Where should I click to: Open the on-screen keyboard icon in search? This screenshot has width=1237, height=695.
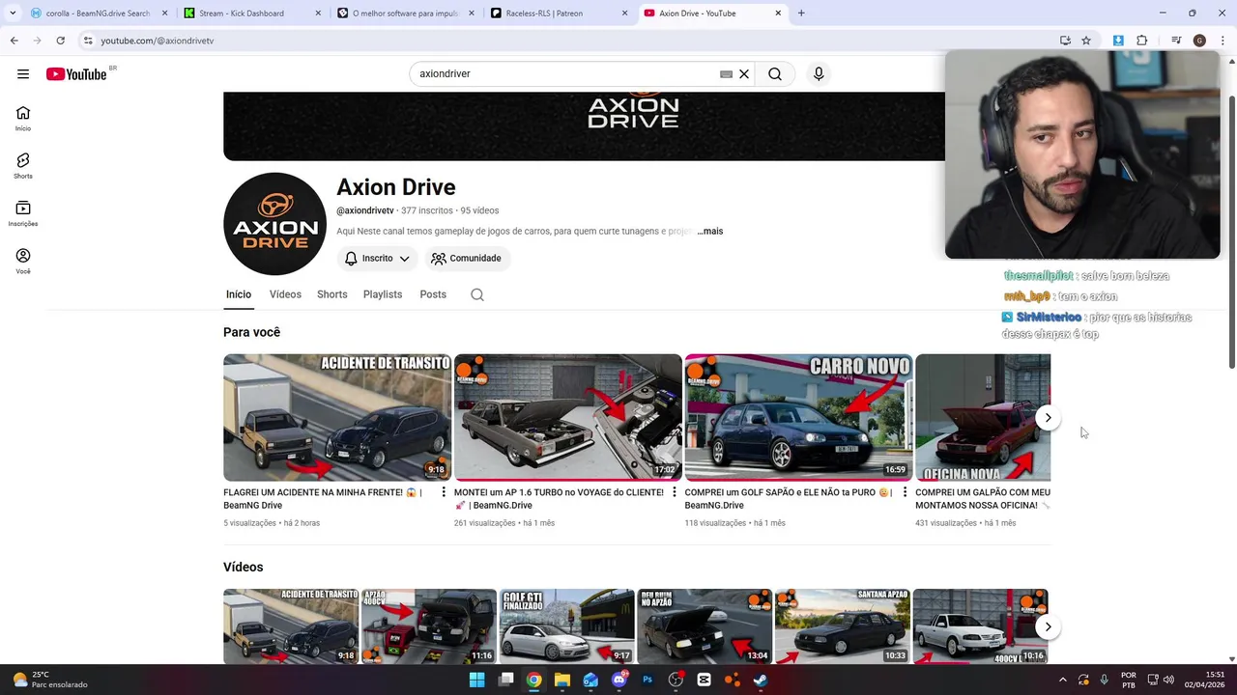(726, 74)
